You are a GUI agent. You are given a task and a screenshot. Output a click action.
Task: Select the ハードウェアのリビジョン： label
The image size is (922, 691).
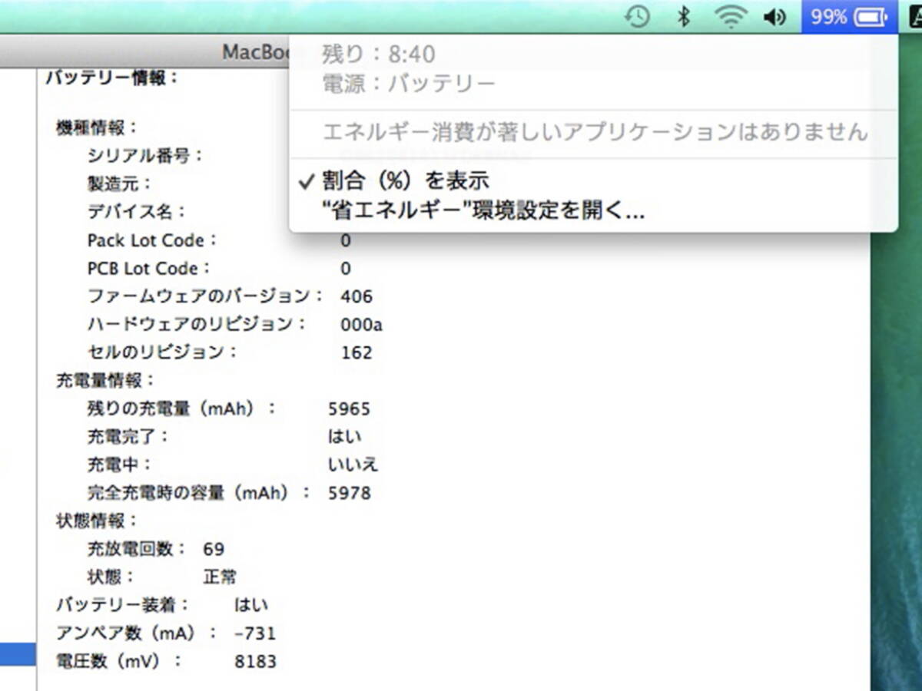click(197, 324)
